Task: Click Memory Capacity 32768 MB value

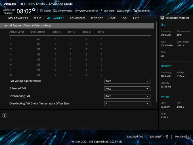Action: [166, 87]
